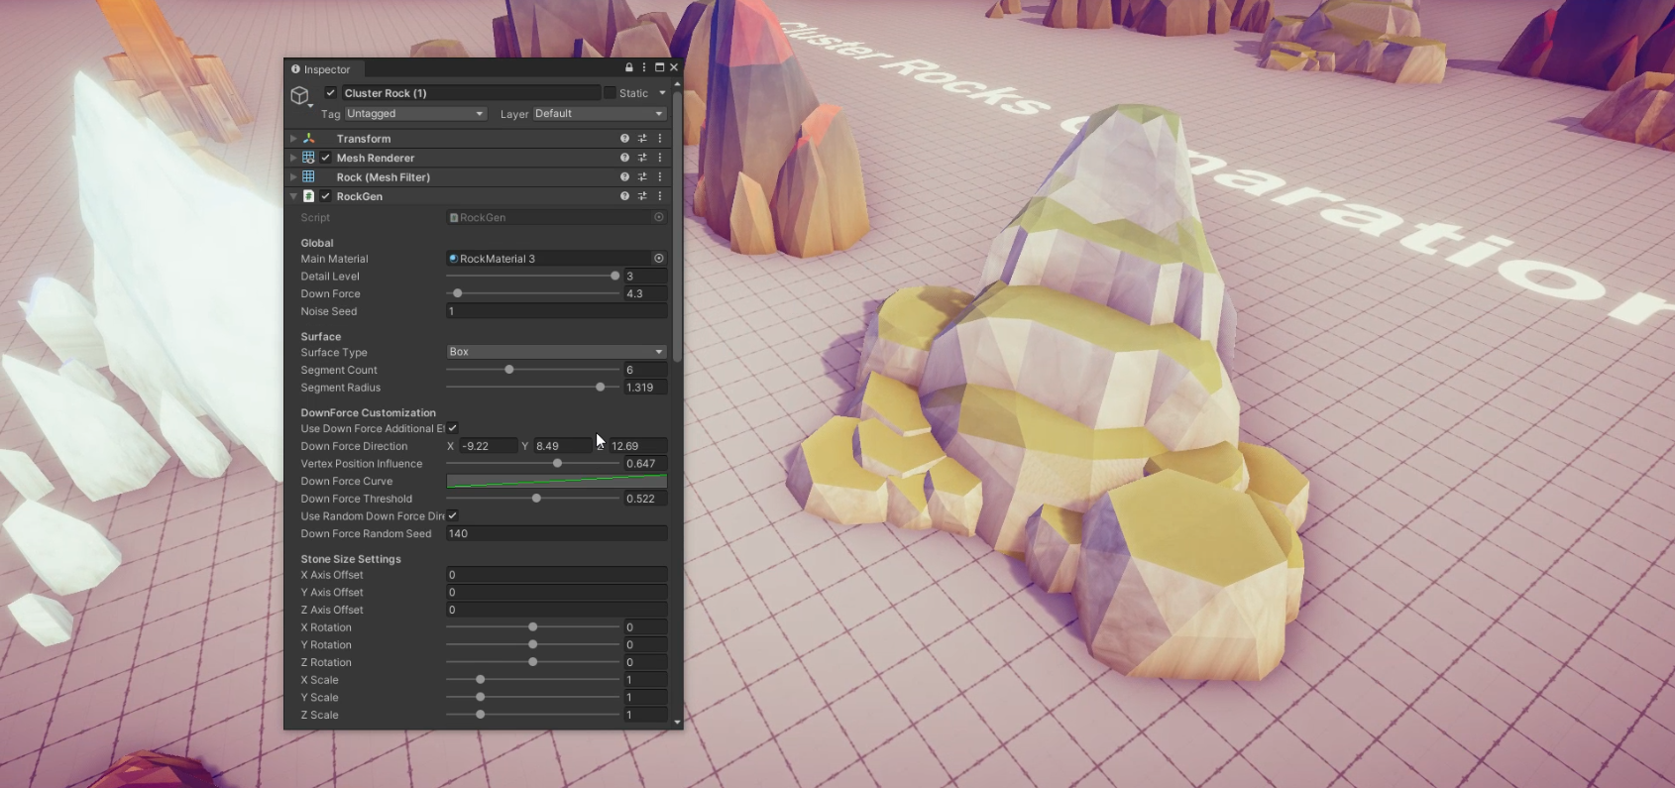Click Down Force Direction Y value field
Viewport: 1675px width, 788px height.
pos(562,446)
